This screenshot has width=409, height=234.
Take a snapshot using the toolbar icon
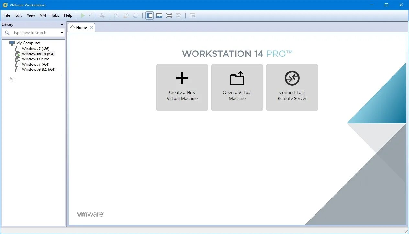click(116, 15)
